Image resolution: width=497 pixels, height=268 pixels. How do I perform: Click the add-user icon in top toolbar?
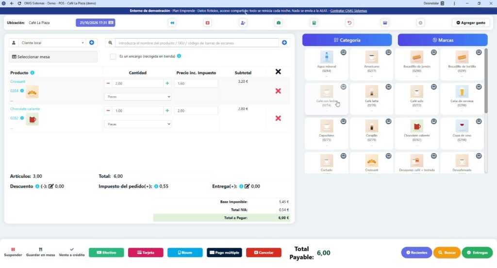243,23
